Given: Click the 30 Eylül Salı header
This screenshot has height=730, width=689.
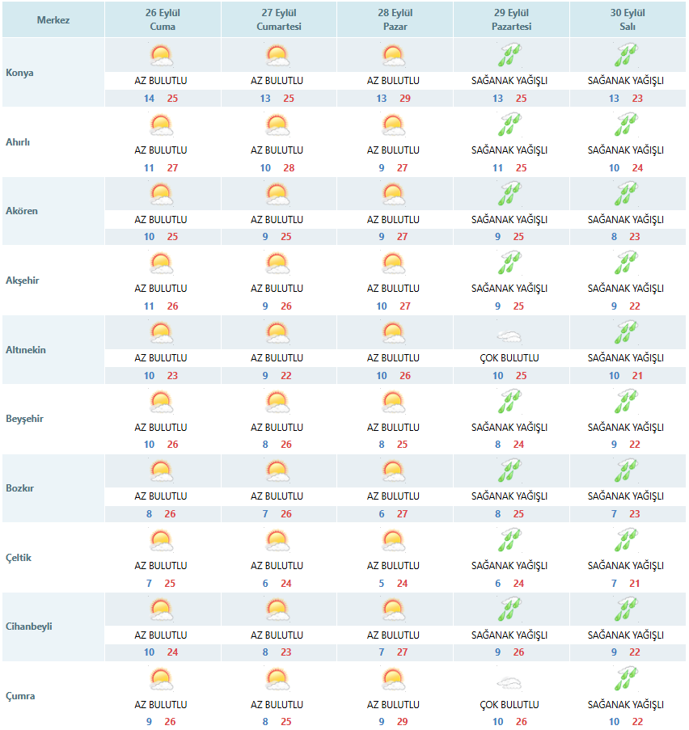Looking at the screenshot, I should click(628, 19).
